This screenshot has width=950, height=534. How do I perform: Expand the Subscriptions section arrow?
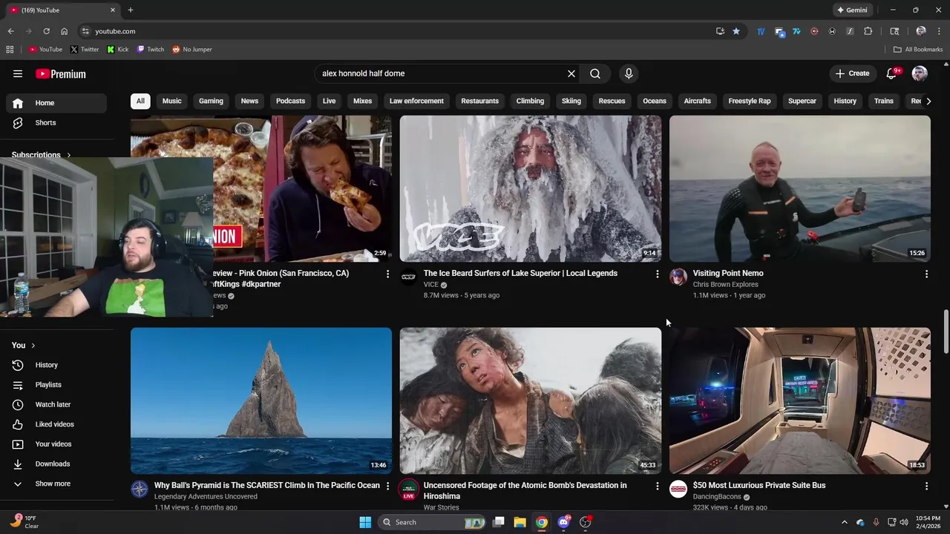68,155
